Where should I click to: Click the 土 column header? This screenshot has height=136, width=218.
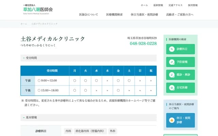click(129, 71)
